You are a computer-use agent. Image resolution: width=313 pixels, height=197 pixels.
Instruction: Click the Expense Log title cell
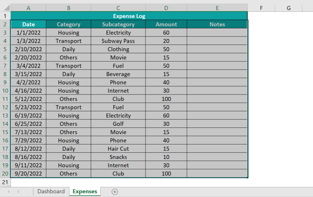129,16
